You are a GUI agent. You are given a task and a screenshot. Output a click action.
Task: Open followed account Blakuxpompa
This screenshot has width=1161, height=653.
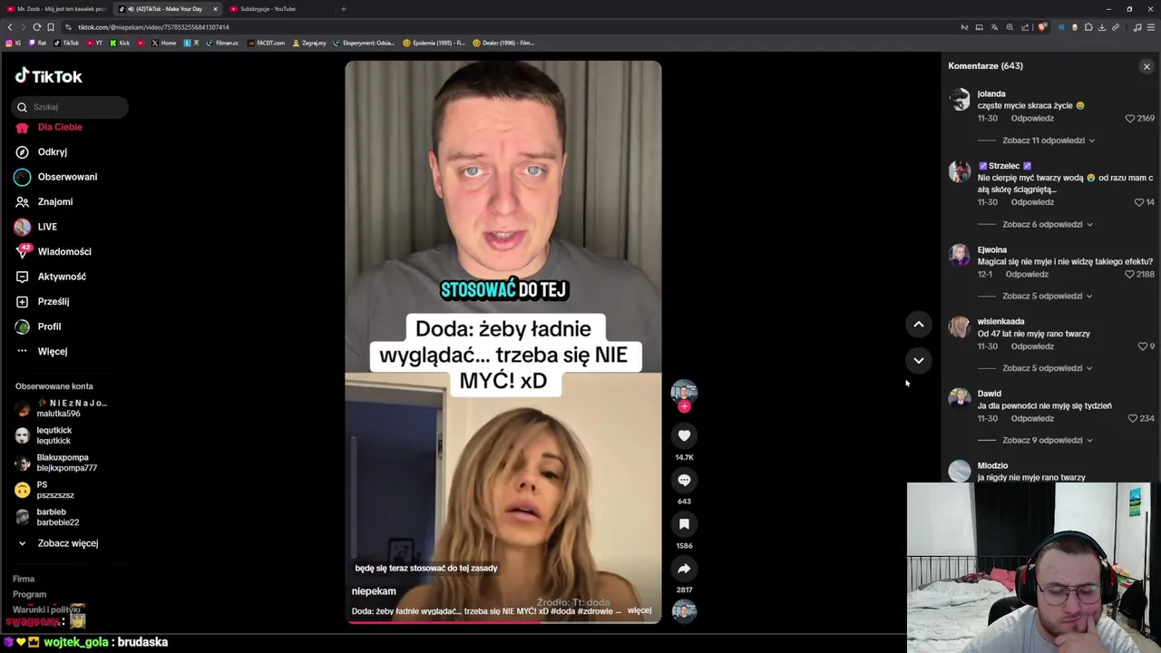pos(55,463)
